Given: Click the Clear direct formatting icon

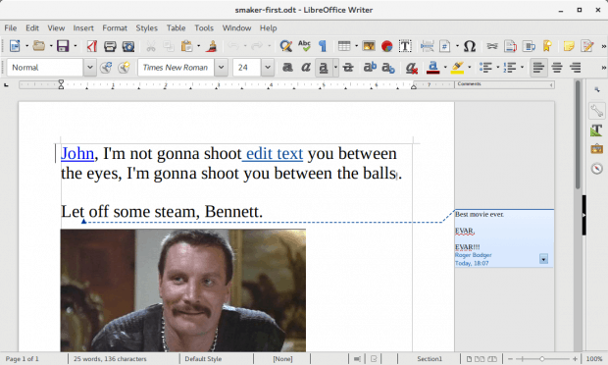Looking at the screenshot, I should pyautogui.click(x=411, y=68).
